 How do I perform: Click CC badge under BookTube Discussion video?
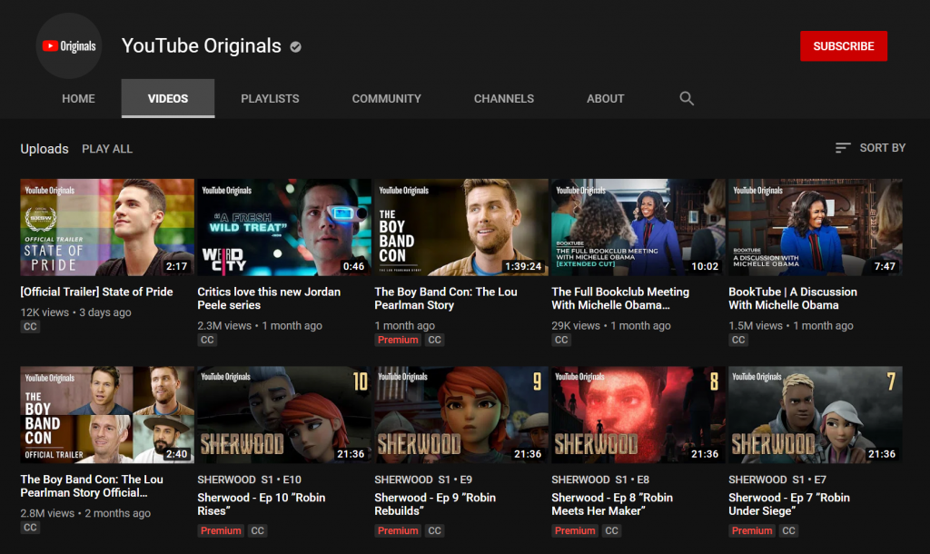(738, 340)
